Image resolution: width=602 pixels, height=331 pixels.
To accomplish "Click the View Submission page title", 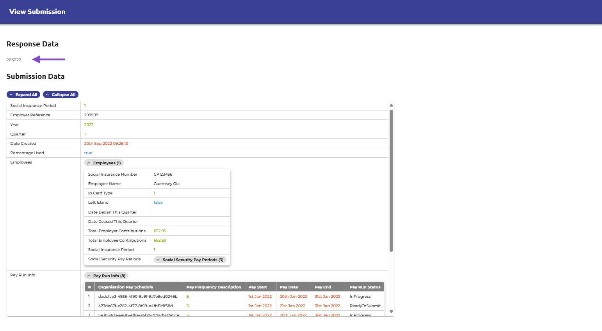I will (x=37, y=12).
